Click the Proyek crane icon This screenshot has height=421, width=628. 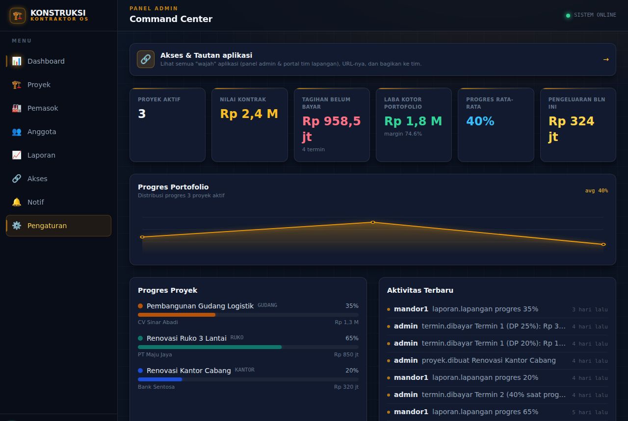click(x=17, y=85)
